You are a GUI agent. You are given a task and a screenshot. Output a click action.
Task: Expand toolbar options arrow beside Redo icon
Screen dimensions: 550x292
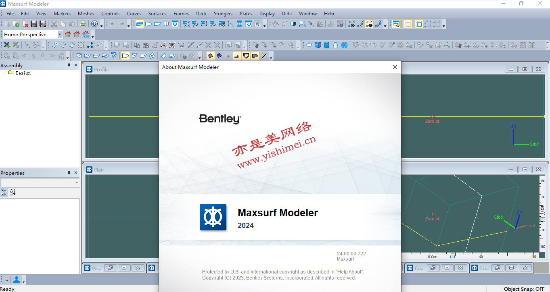pyautogui.click(x=128, y=25)
